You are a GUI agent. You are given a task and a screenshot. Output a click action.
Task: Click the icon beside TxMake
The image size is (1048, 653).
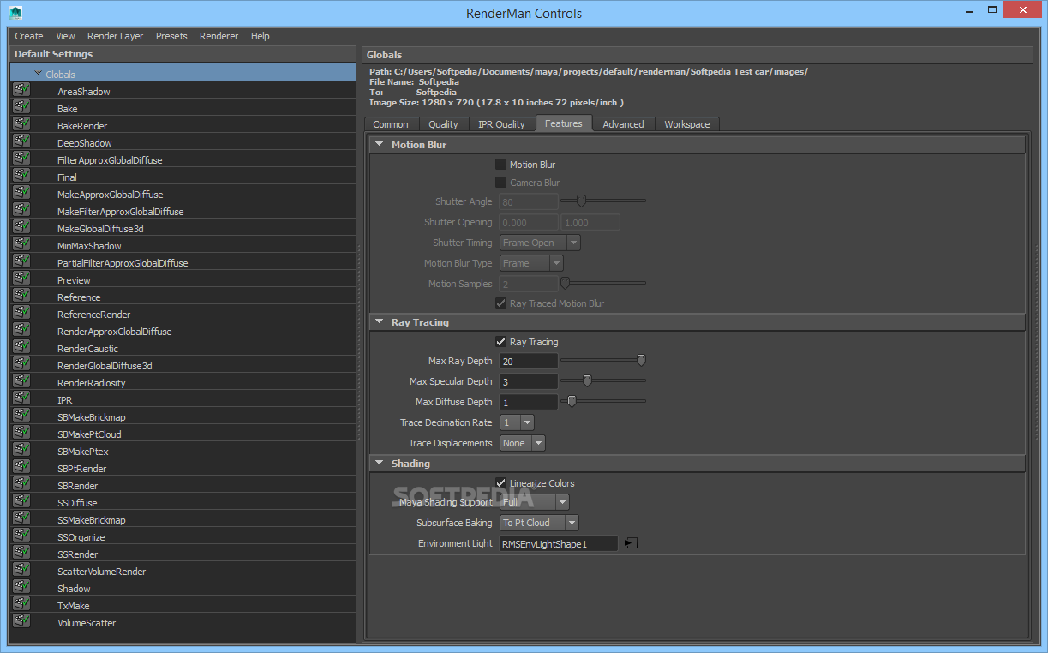(21, 604)
